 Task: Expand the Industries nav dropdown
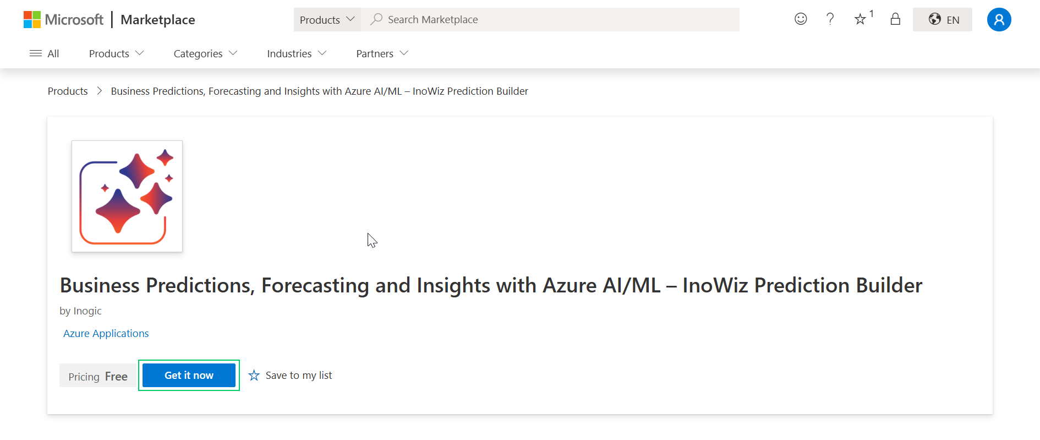[297, 53]
